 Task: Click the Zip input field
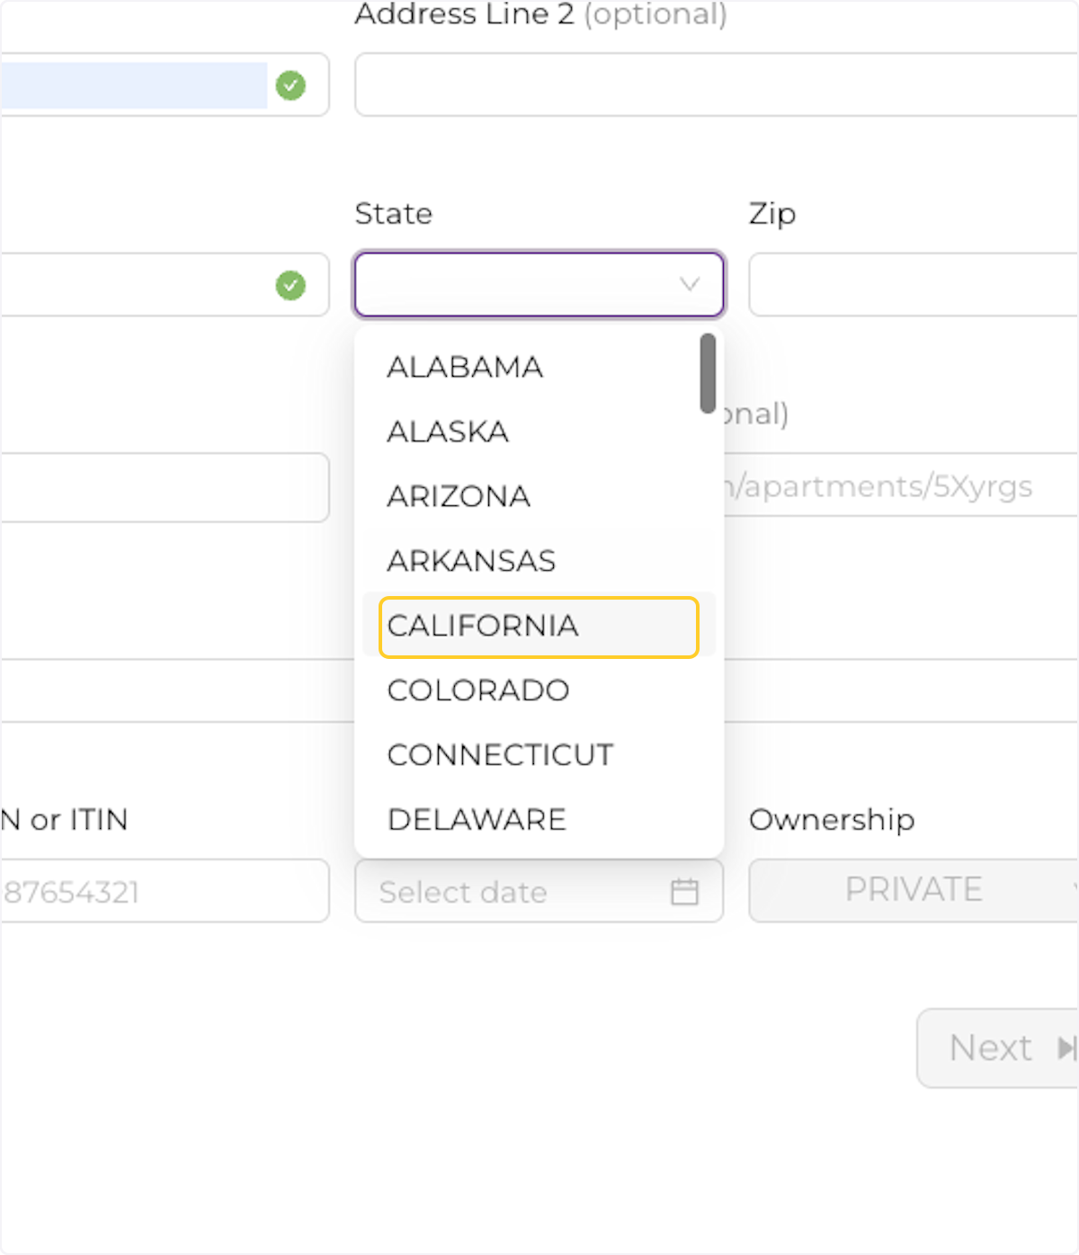908,285
